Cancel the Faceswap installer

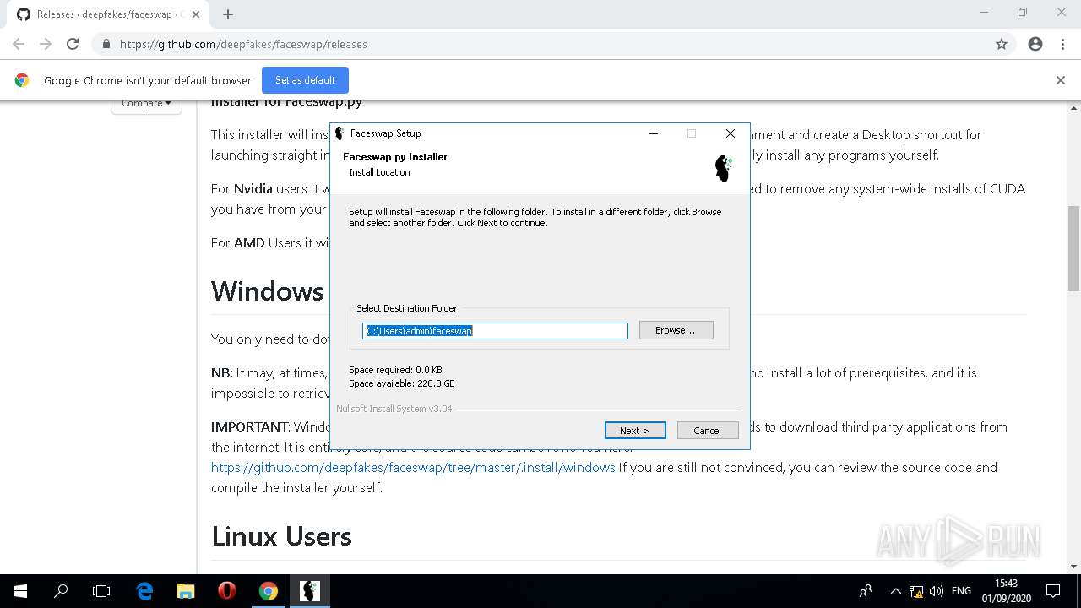coord(708,431)
